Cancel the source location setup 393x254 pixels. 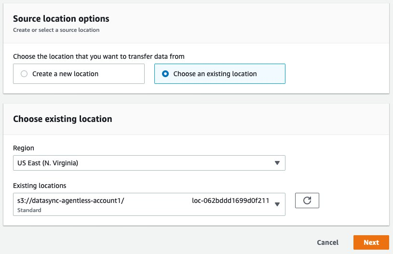(327, 242)
